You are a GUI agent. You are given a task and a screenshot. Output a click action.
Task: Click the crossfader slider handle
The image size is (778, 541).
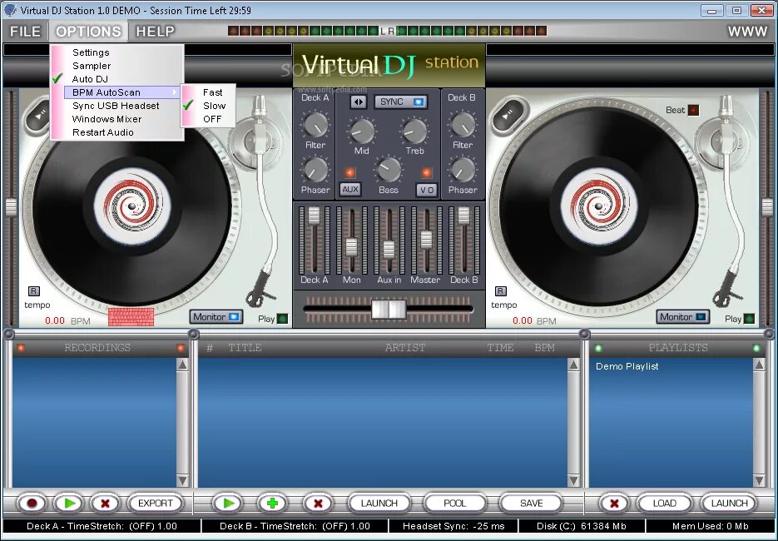pyautogui.click(x=389, y=309)
